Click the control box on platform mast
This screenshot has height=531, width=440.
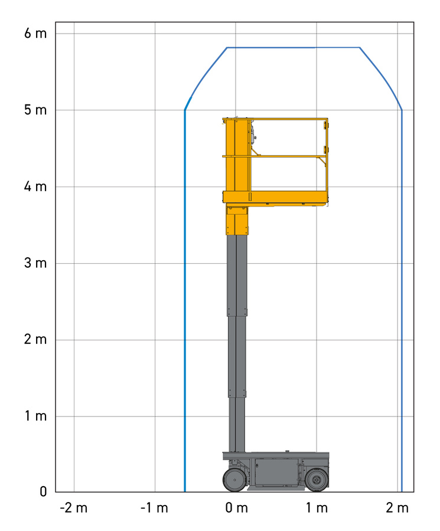click(253, 135)
